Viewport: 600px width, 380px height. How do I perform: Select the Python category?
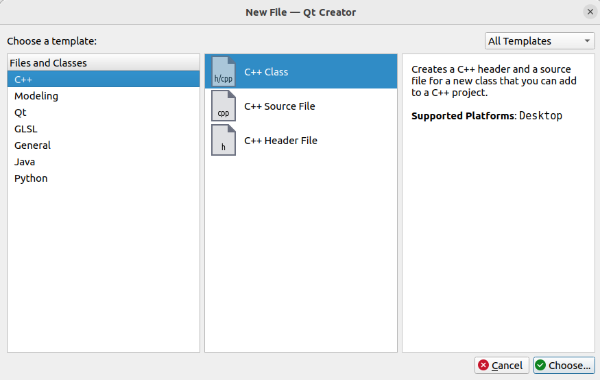pyautogui.click(x=31, y=178)
